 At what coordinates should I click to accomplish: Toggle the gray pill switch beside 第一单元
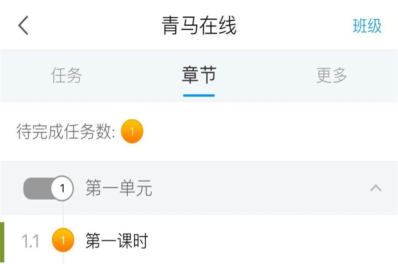tap(48, 188)
